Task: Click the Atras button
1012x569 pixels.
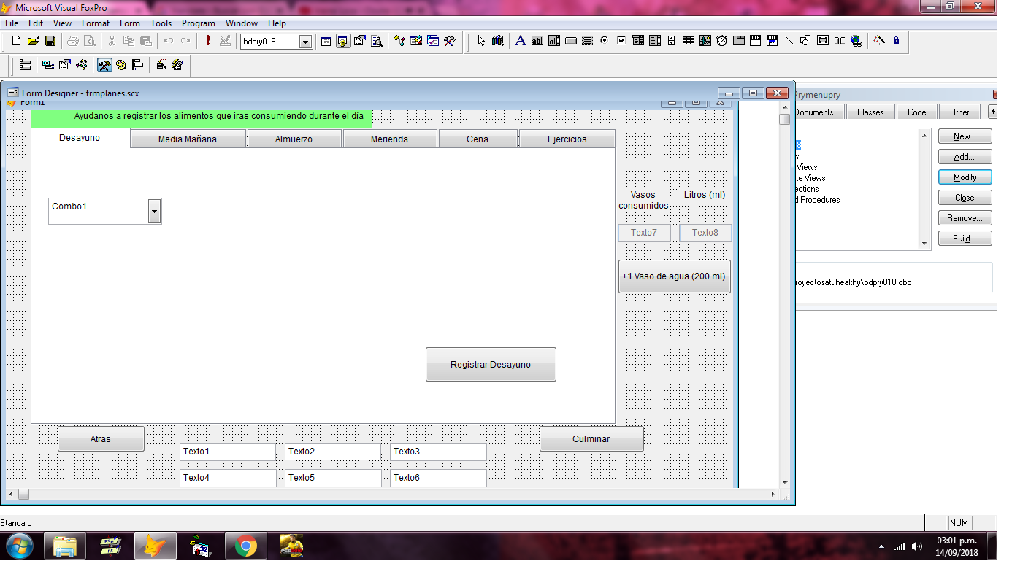Action: pyautogui.click(x=101, y=438)
